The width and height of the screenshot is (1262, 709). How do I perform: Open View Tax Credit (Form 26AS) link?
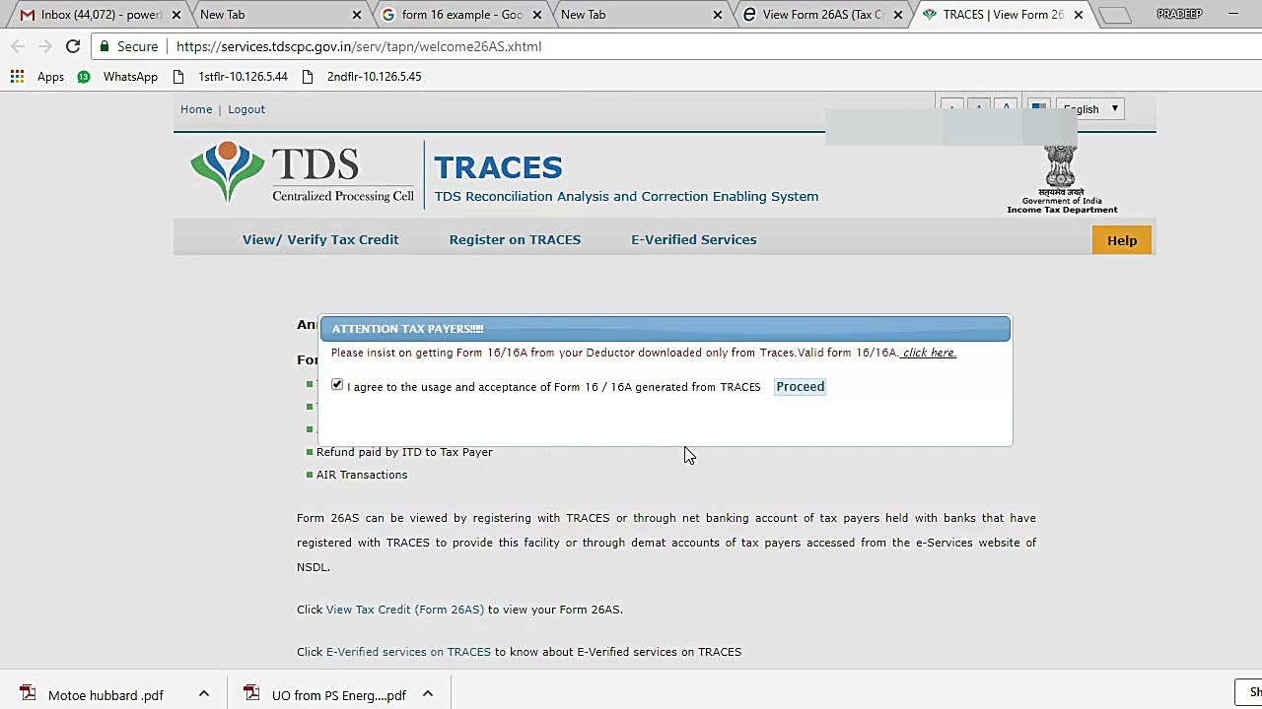(405, 610)
